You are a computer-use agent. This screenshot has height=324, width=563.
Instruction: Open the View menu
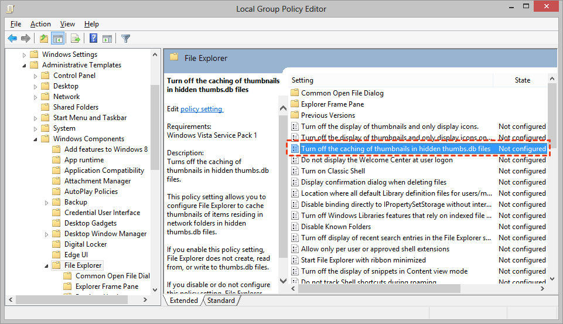(67, 24)
